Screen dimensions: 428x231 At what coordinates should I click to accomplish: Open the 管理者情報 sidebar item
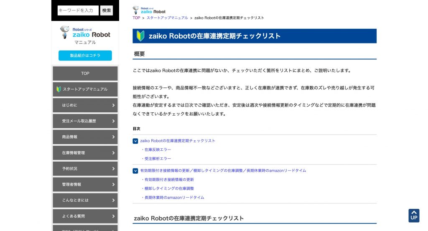coord(85,184)
